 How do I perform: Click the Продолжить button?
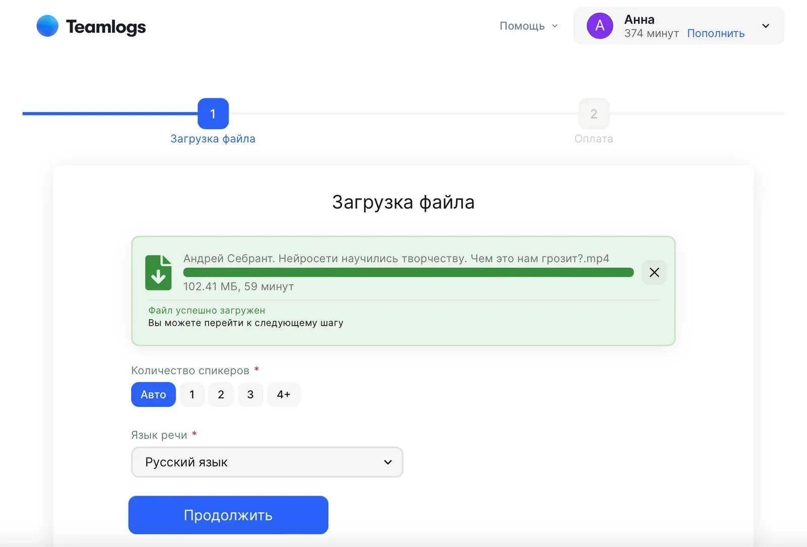click(228, 515)
